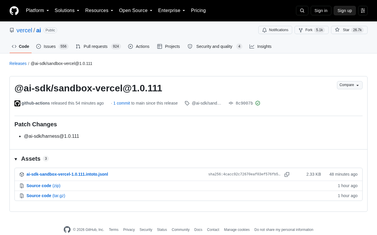The height and width of the screenshot is (235, 377).
Task: Open the Security footer link
Action: 146,230
